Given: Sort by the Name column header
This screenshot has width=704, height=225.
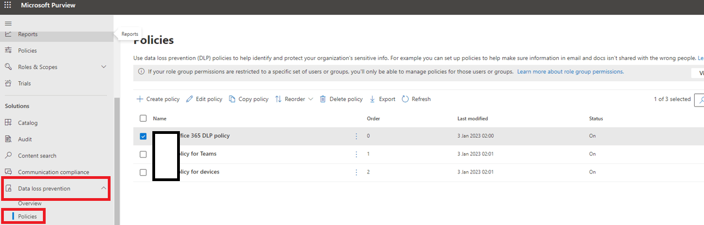Looking at the screenshot, I should (159, 119).
